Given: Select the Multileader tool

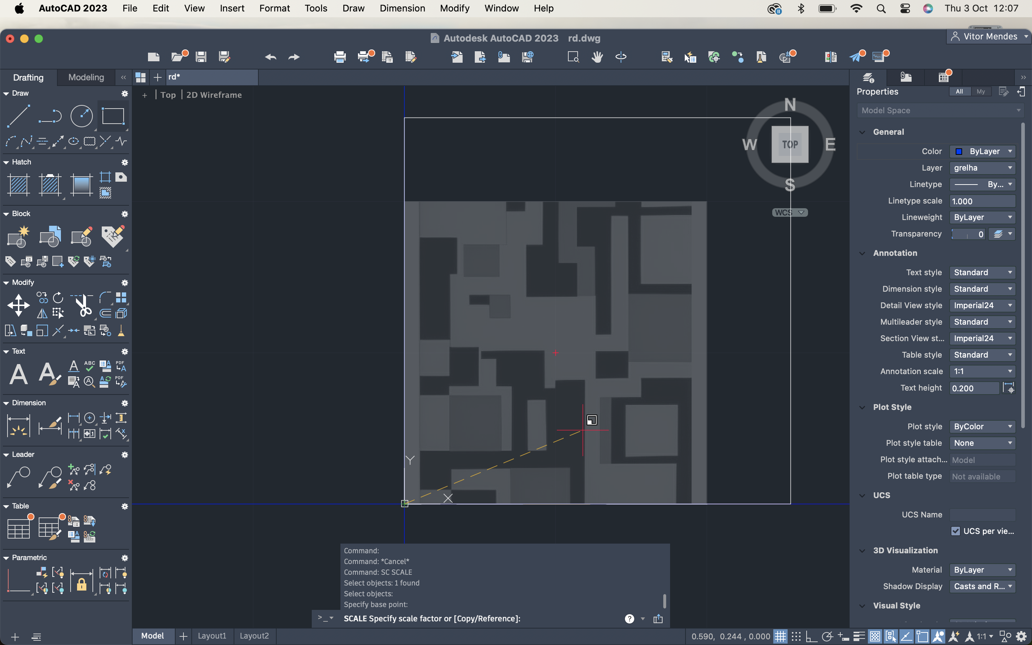Looking at the screenshot, I should click(x=18, y=477).
